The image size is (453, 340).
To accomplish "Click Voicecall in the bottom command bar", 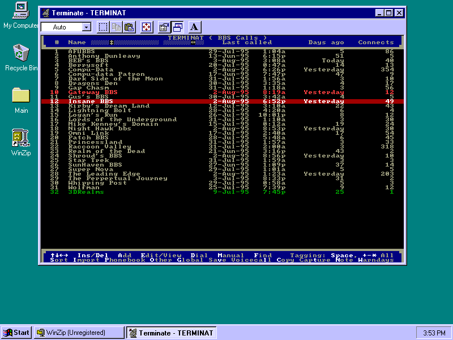I will (x=251, y=260).
